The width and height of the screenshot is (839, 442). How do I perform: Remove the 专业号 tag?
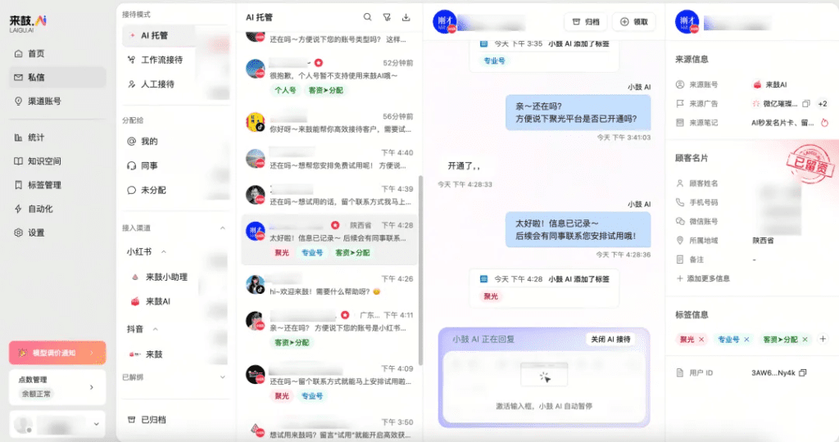[x=746, y=340]
